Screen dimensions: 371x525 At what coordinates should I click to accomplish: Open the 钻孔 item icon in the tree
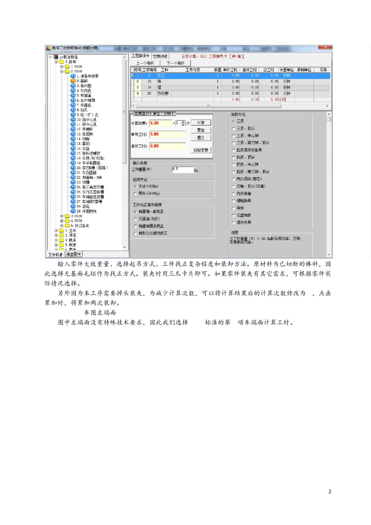click(73, 110)
